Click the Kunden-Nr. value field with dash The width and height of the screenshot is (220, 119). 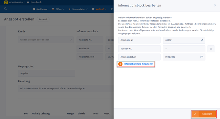click(x=184, y=49)
